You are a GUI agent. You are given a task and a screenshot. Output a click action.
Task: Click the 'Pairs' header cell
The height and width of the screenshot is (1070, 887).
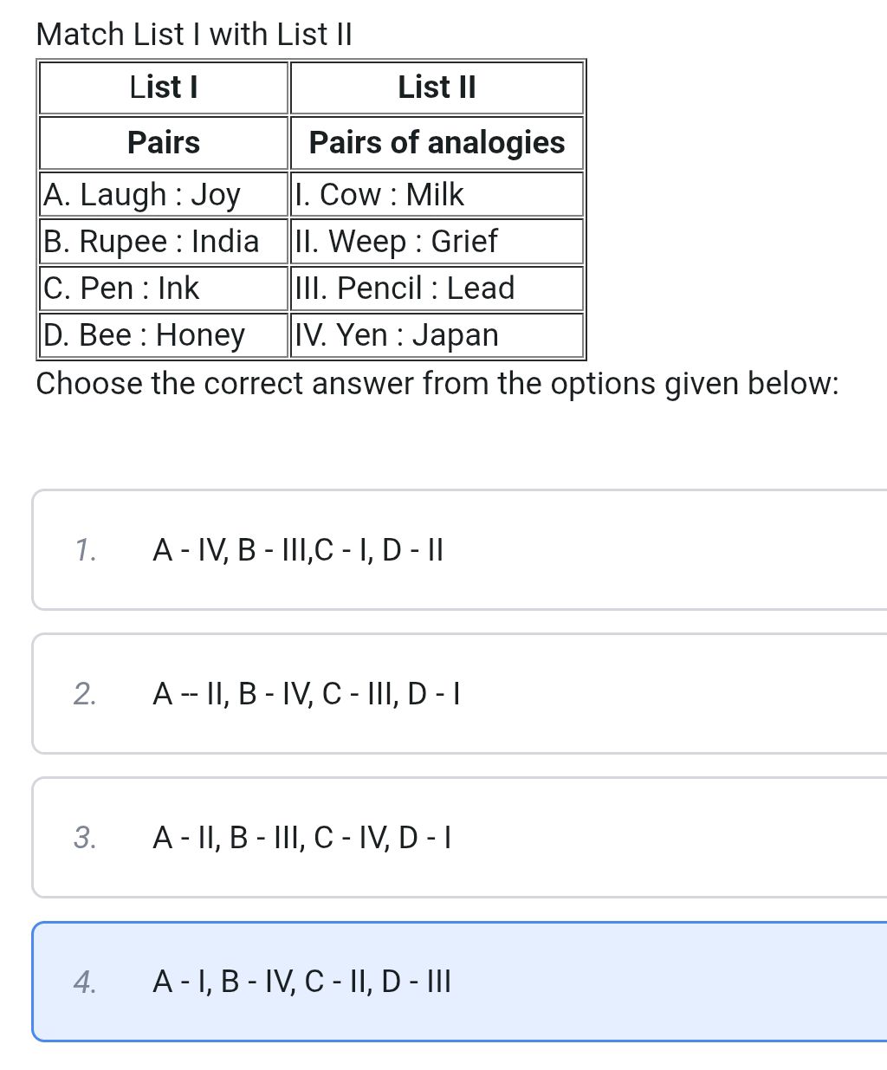click(x=163, y=142)
